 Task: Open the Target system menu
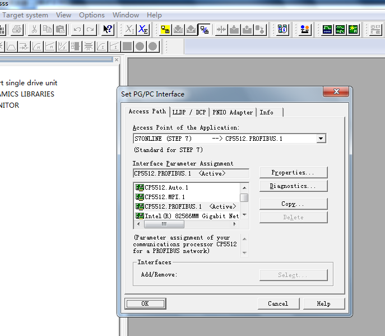point(25,15)
